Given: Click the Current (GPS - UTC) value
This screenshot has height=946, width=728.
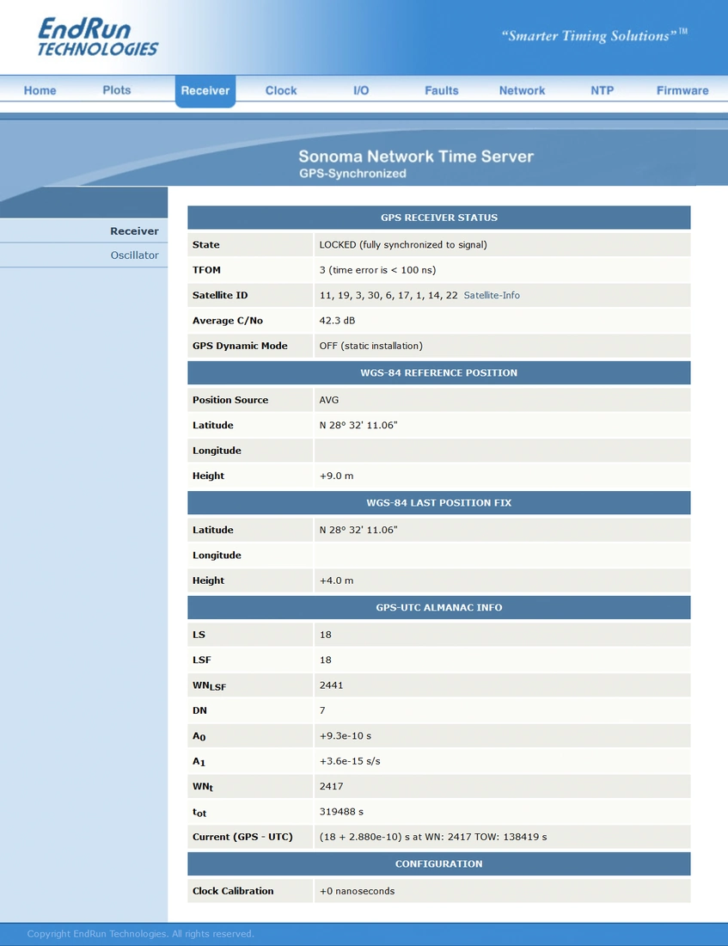Looking at the screenshot, I should (433, 838).
